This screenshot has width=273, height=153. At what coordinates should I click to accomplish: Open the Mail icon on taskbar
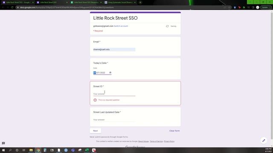coord(52,150)
